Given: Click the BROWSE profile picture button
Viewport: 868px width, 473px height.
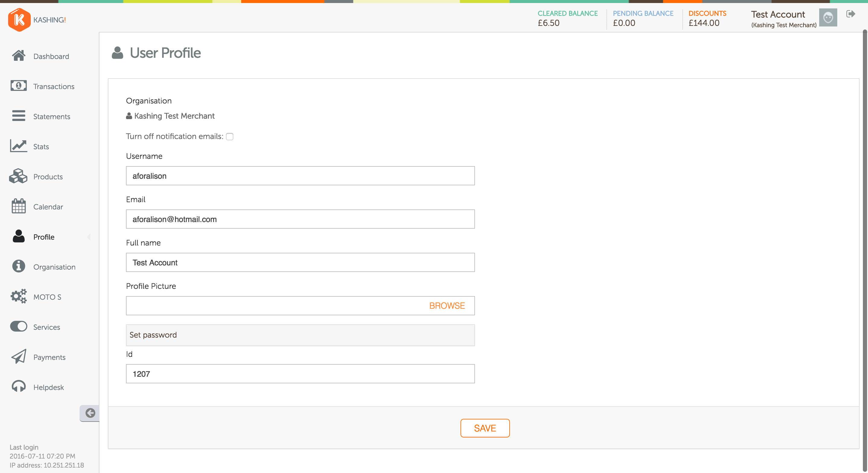Looking at the screenshot, I should click(447, 305).
